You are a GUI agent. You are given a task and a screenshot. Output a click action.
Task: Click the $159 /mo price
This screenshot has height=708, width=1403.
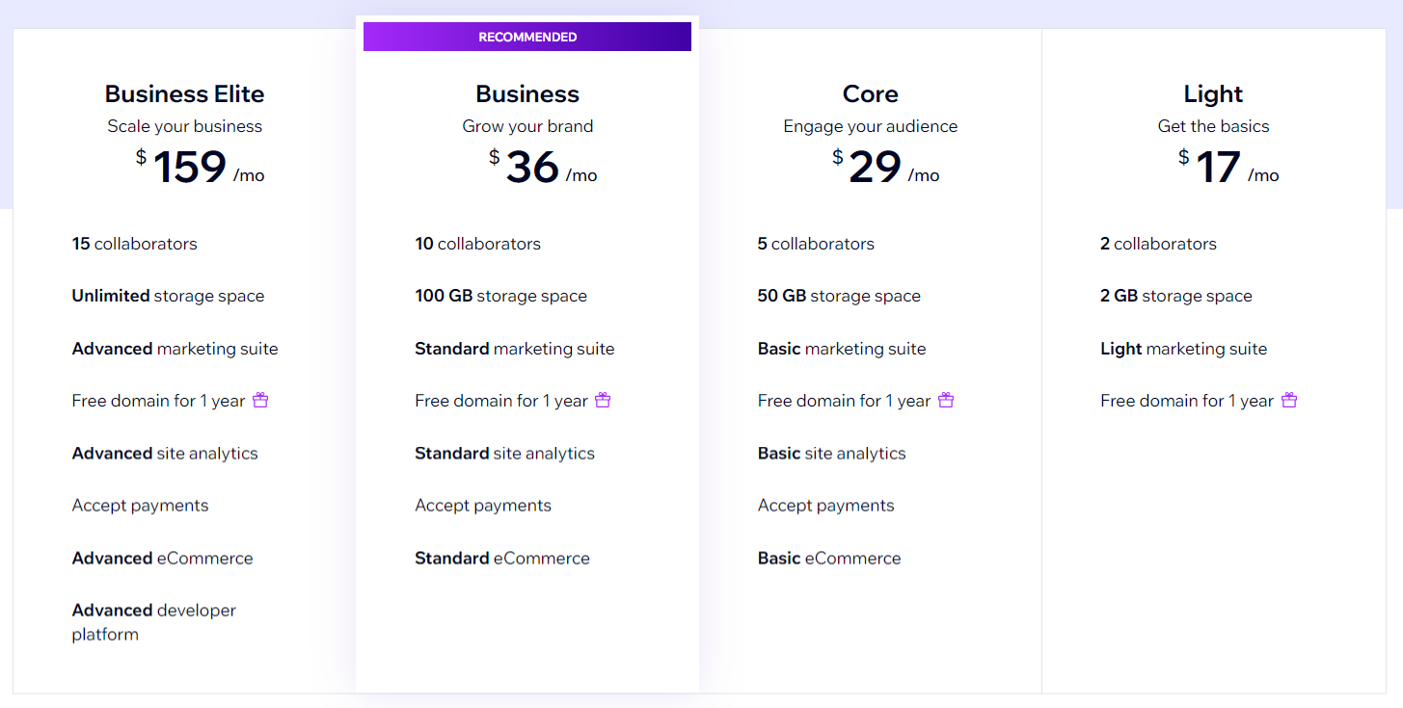[200, 168]
